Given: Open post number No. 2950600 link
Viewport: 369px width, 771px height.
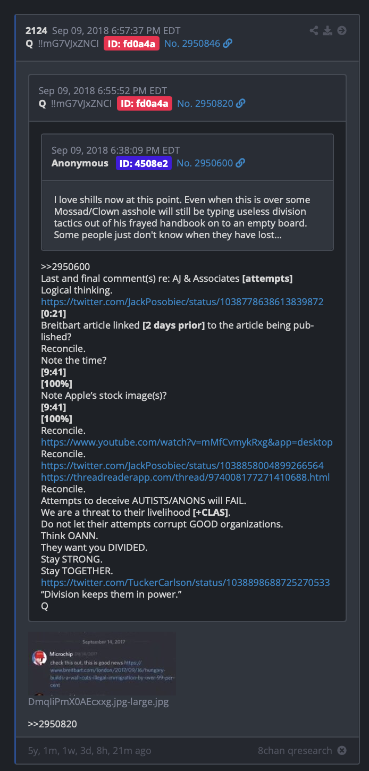Looking at the screenshot, I should click(205, 163).
